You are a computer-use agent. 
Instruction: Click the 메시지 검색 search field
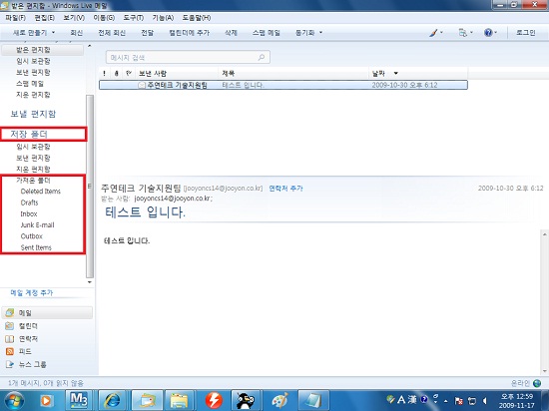click(188, 57)
